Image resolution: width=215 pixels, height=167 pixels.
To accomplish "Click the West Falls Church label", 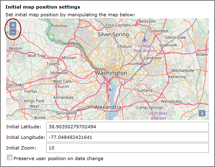I will (62, 84).
